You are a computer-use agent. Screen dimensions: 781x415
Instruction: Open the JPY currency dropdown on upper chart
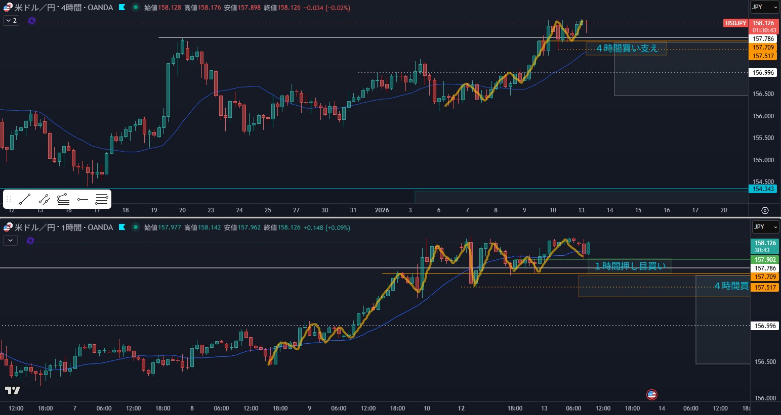coord(764,7)
